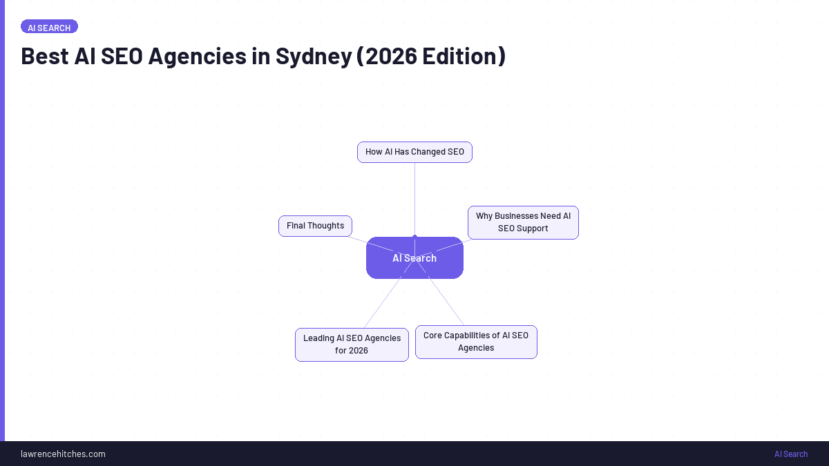Click the slide title about Sydney agencies
Screen dimensions: 829x466
[263, 56]
